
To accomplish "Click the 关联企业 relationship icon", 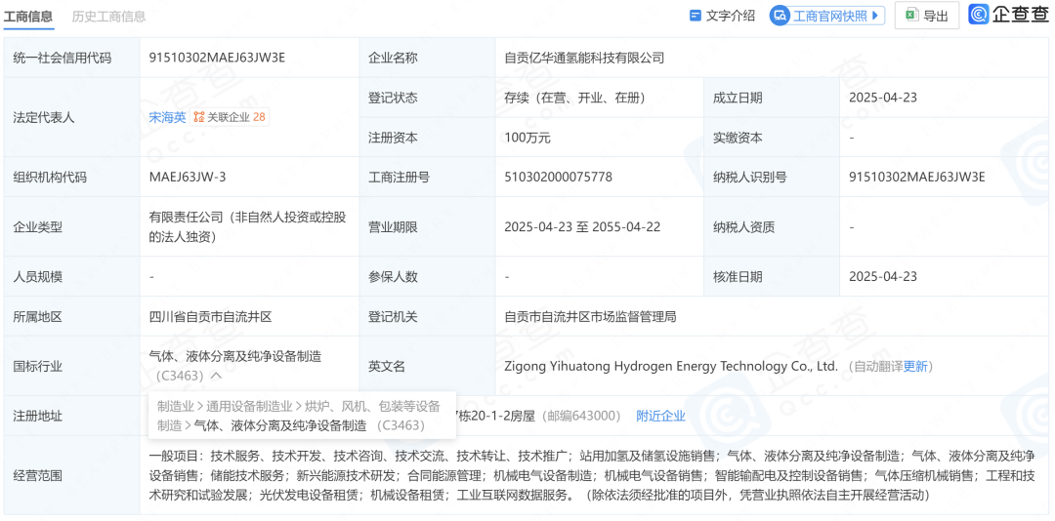I will (198, 117).
